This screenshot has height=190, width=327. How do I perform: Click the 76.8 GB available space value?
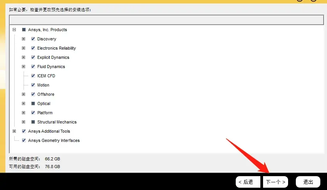pyautogui.click(x=52, y=167)
